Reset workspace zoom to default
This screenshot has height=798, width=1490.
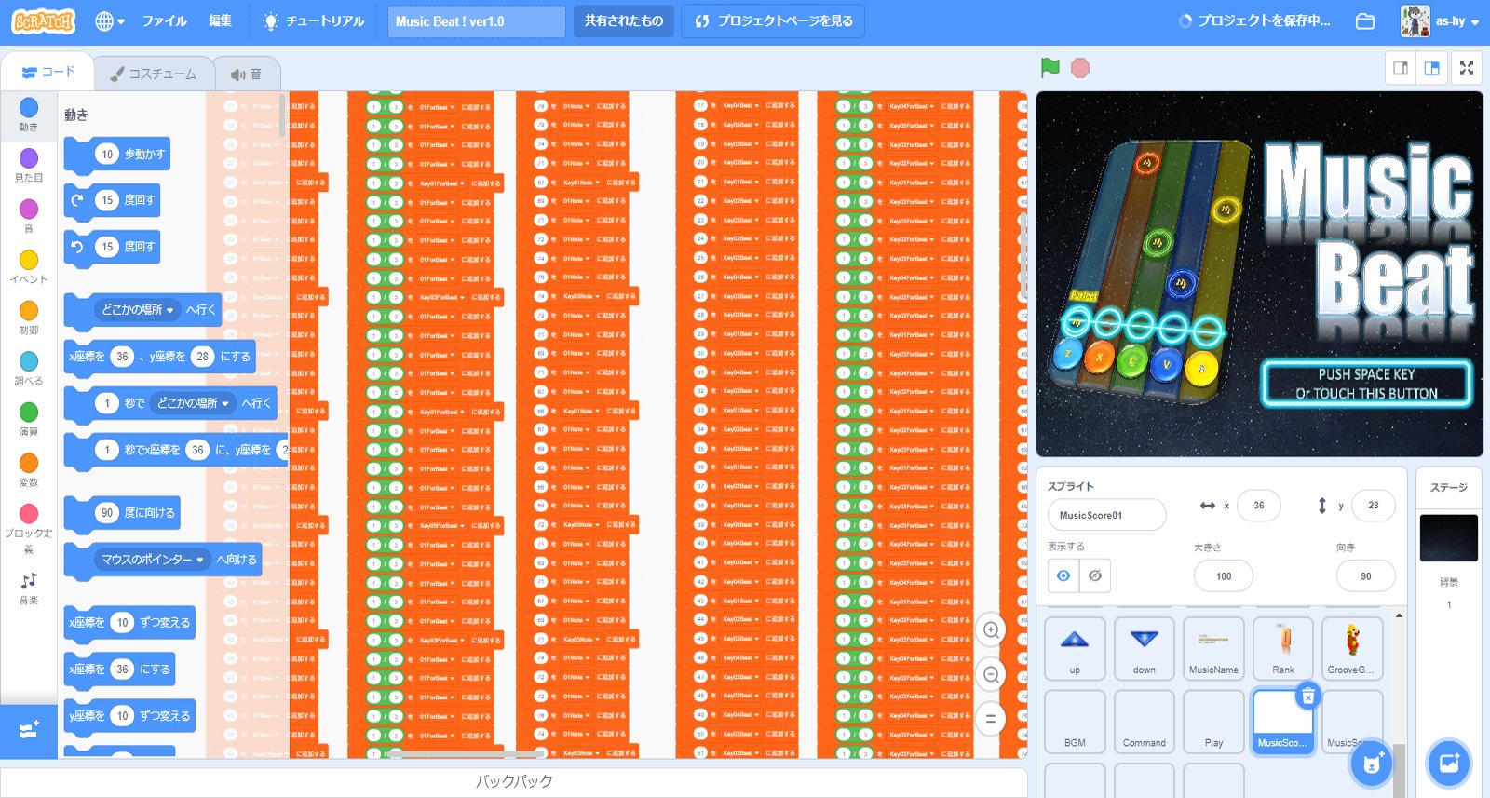click(x=991, y=718)
